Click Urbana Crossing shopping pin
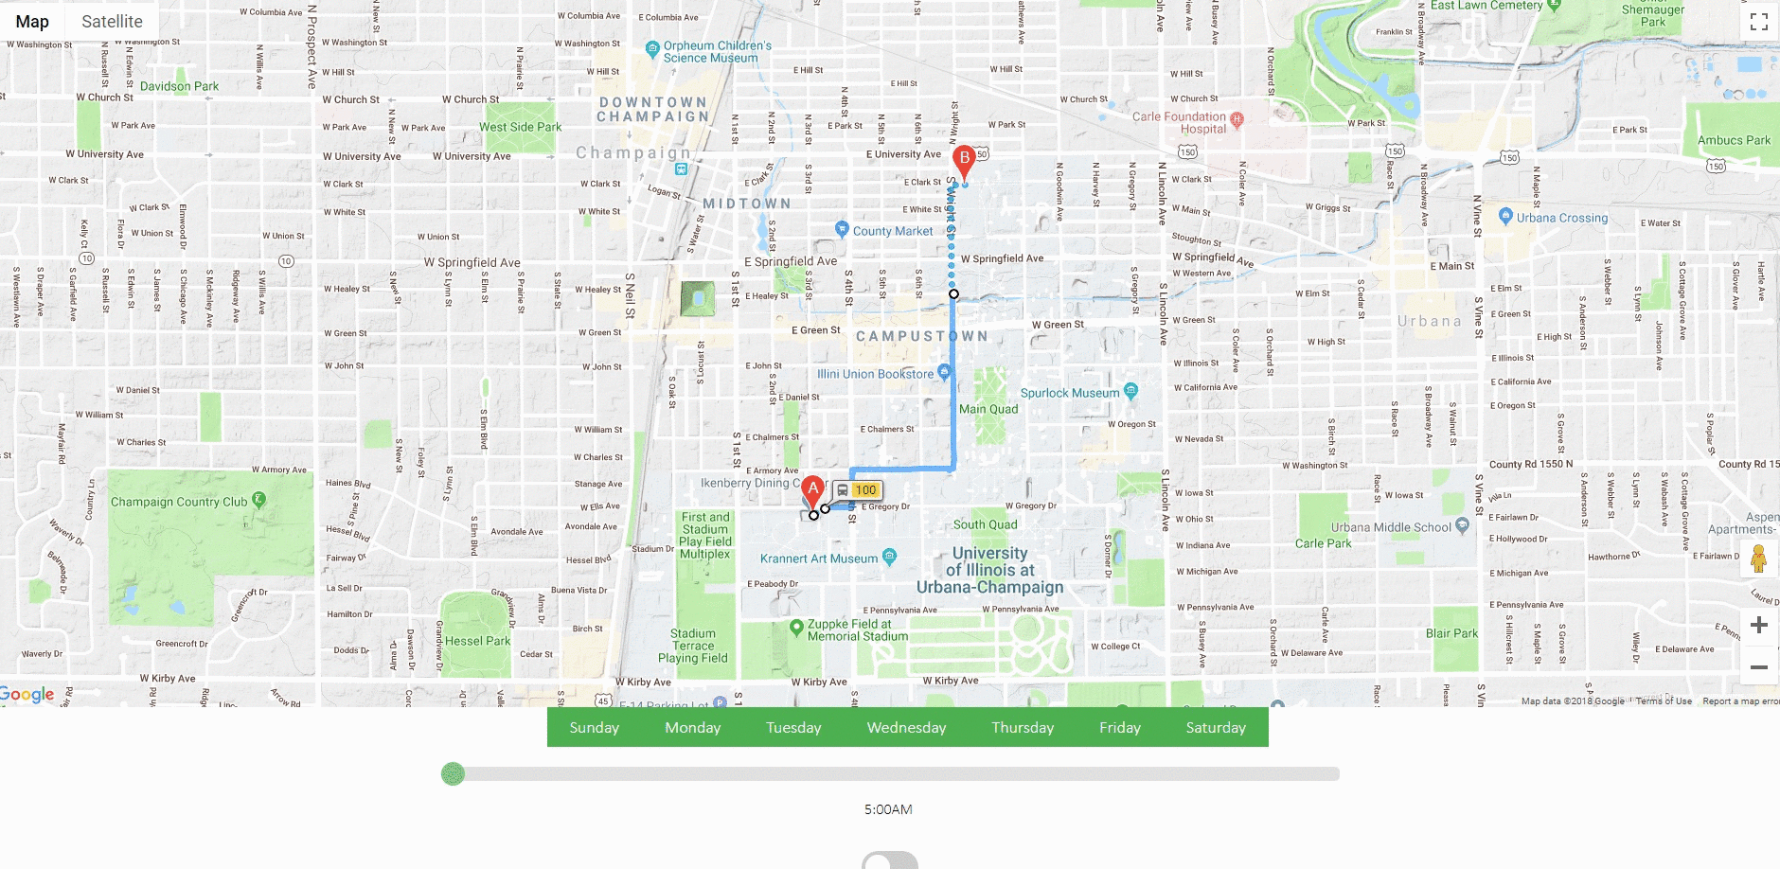Screen dimensions: 1780x869 point(1505,215)
